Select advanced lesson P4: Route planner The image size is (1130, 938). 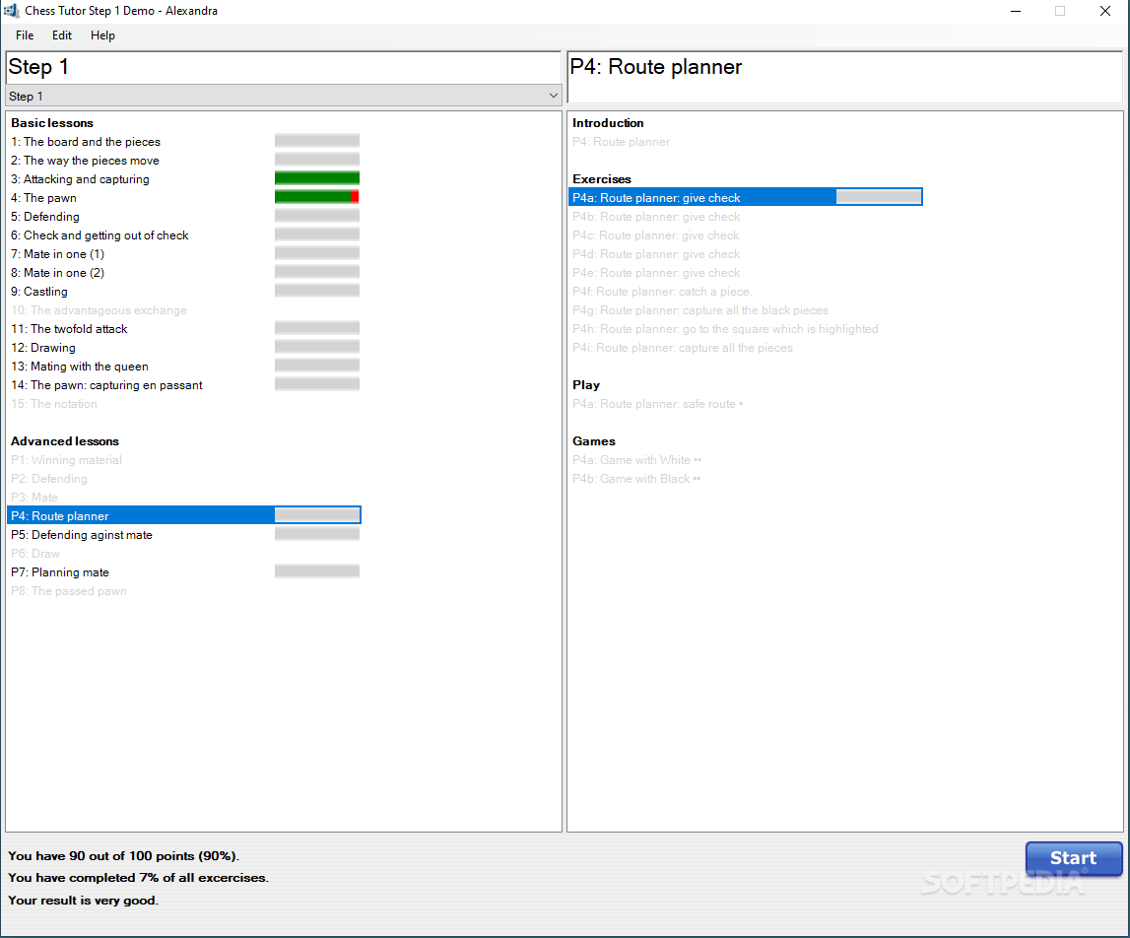click(184, 515)
